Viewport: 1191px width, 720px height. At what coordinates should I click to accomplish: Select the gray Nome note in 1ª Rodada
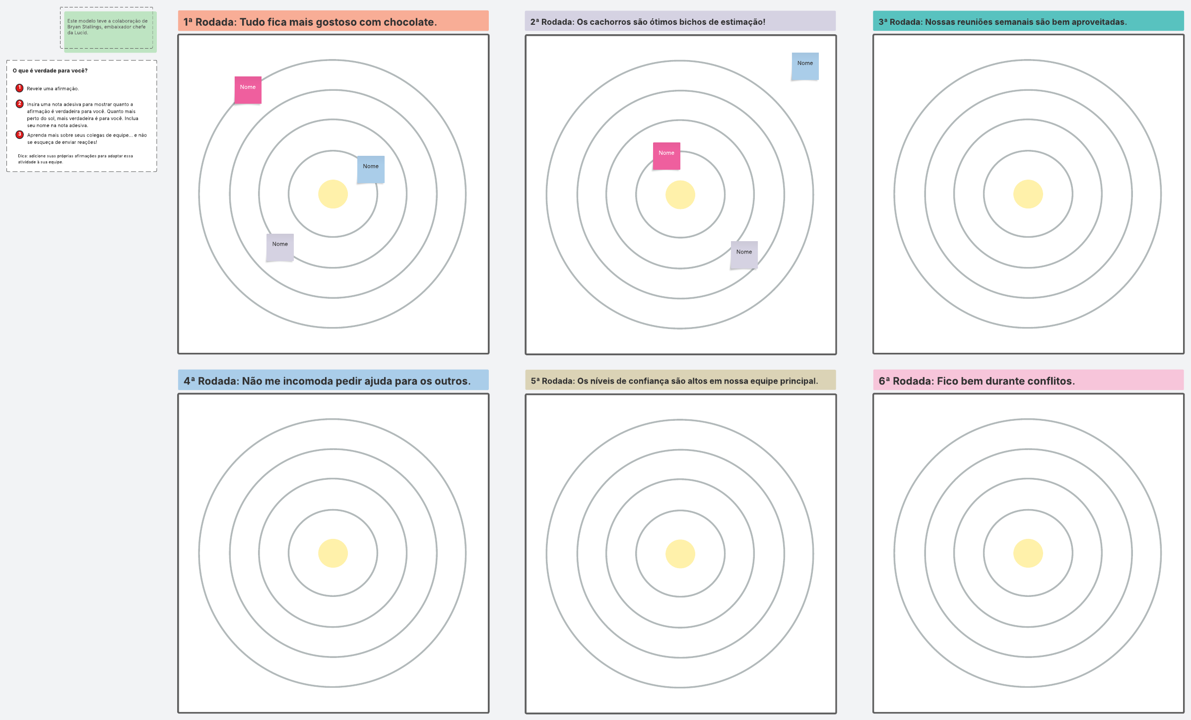(x=280, y=248)
